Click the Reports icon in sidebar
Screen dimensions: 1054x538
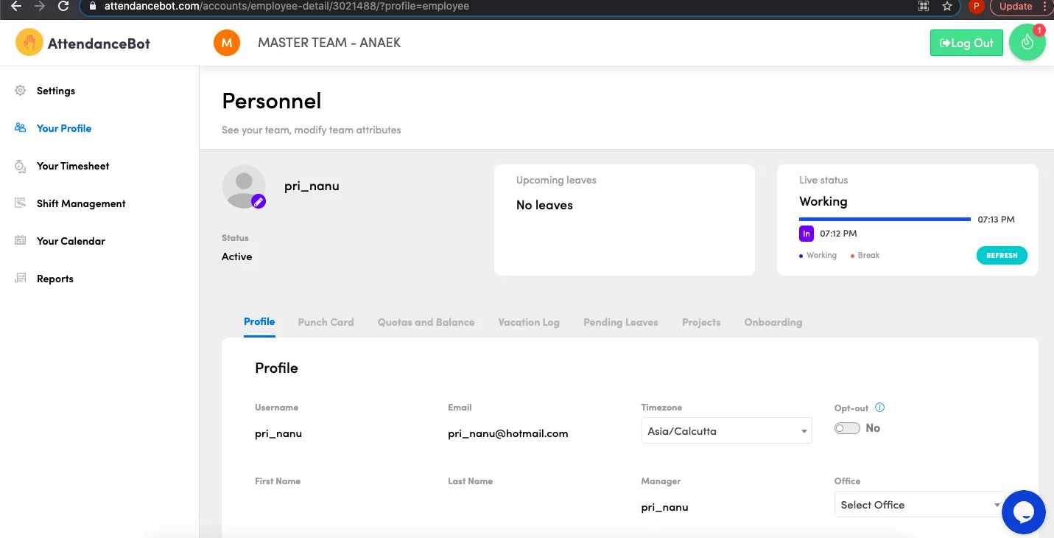(21, 279)
